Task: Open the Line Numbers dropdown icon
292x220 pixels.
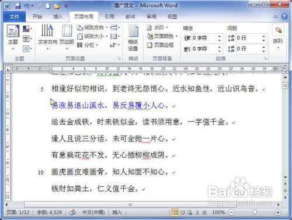Action: coord(115,36)
